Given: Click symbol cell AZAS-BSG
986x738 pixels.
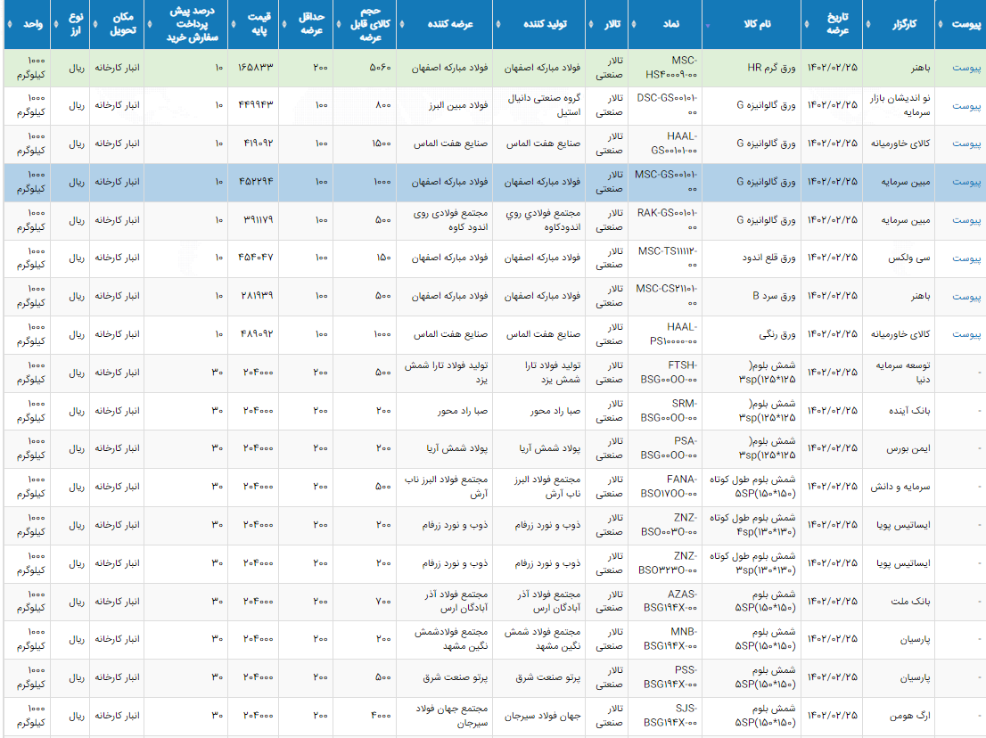Looking at the screenshot, I should pyautogui.click(x=665, y=602).
